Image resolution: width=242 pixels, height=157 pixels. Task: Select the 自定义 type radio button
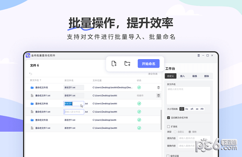(175, 132)
